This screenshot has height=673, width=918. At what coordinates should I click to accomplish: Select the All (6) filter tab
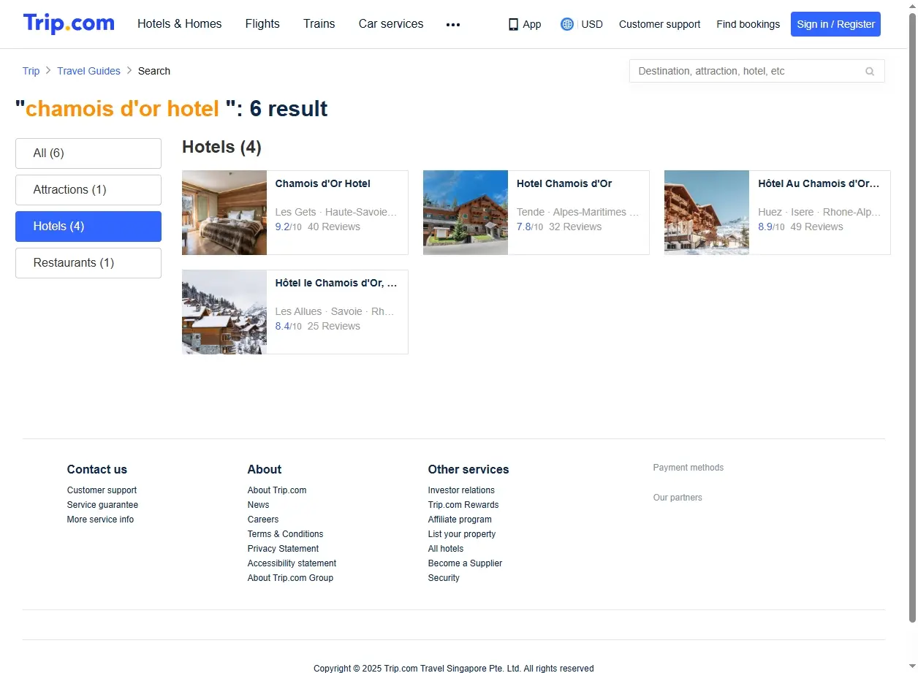pos(88,153)
